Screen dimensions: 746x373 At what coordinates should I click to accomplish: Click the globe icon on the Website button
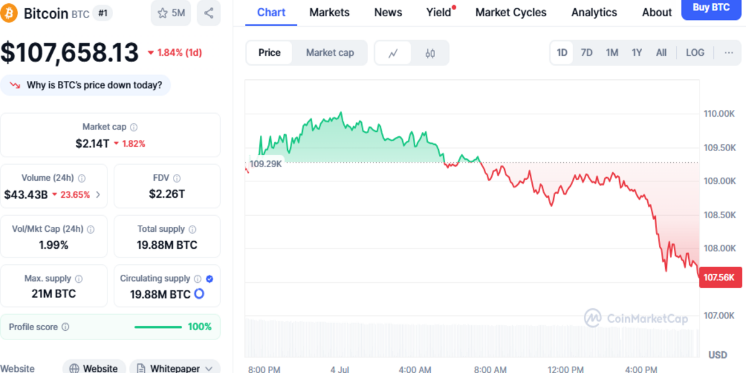click(x=75, y=369)
